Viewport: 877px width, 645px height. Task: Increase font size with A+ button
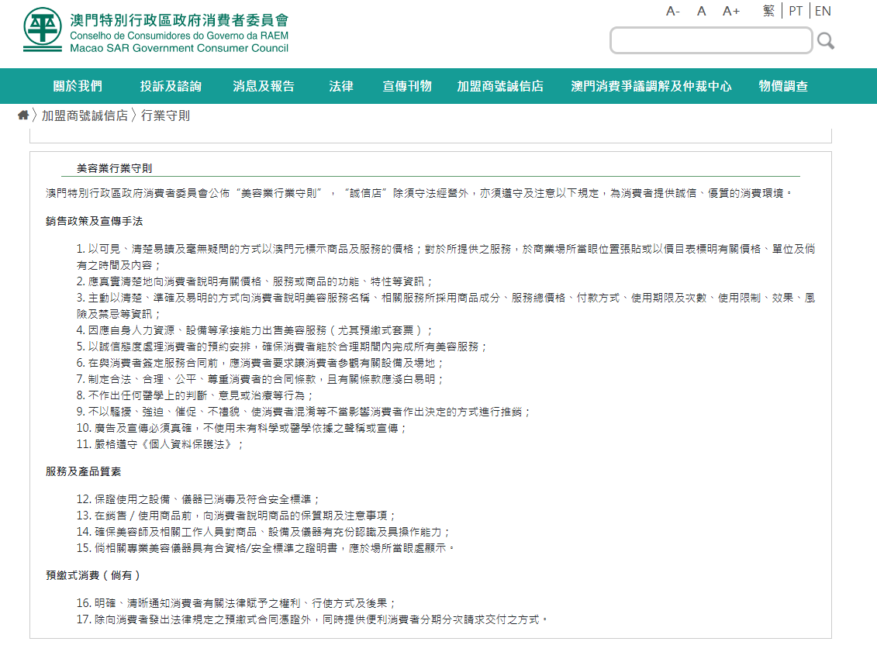tap(731, 11)
